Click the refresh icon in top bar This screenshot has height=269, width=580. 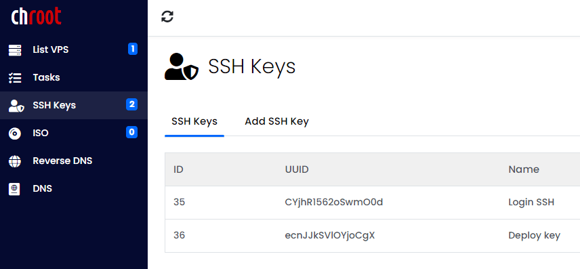click(x=167, y=17)
